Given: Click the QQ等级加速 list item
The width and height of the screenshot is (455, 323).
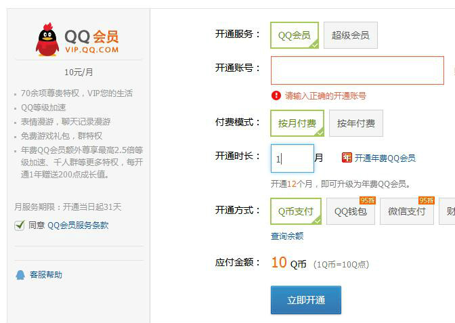Looking at the screenshot, I should click(43, 108).
